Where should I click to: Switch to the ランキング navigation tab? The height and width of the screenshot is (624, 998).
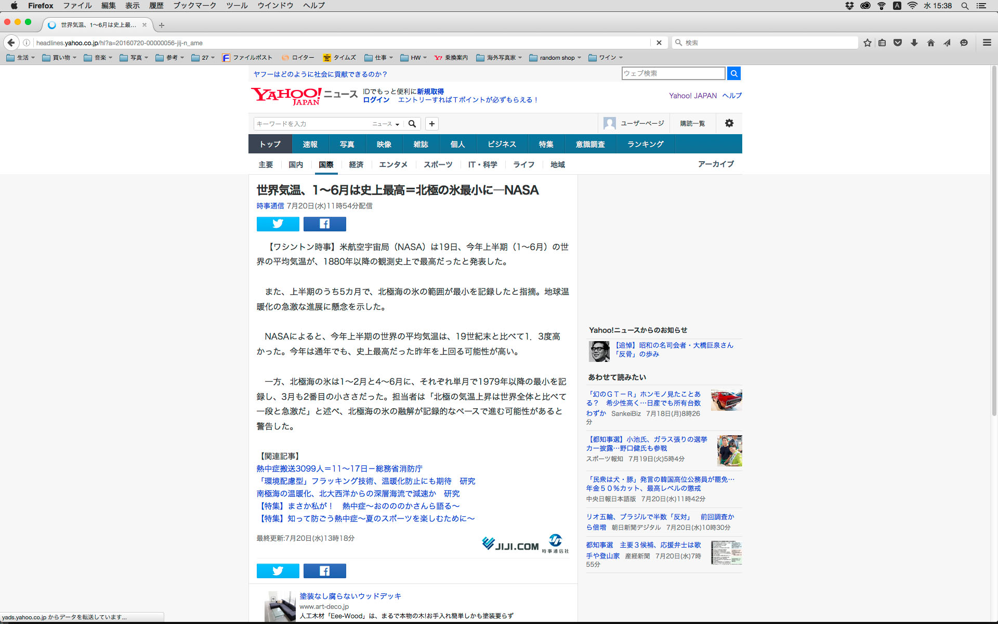tap(645, 144)
